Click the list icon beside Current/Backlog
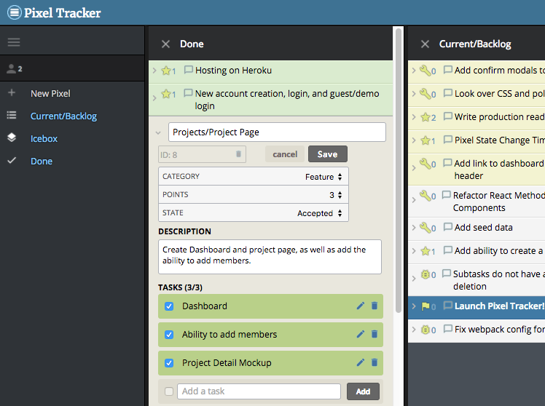545x406 pixels. coord(12,115)
